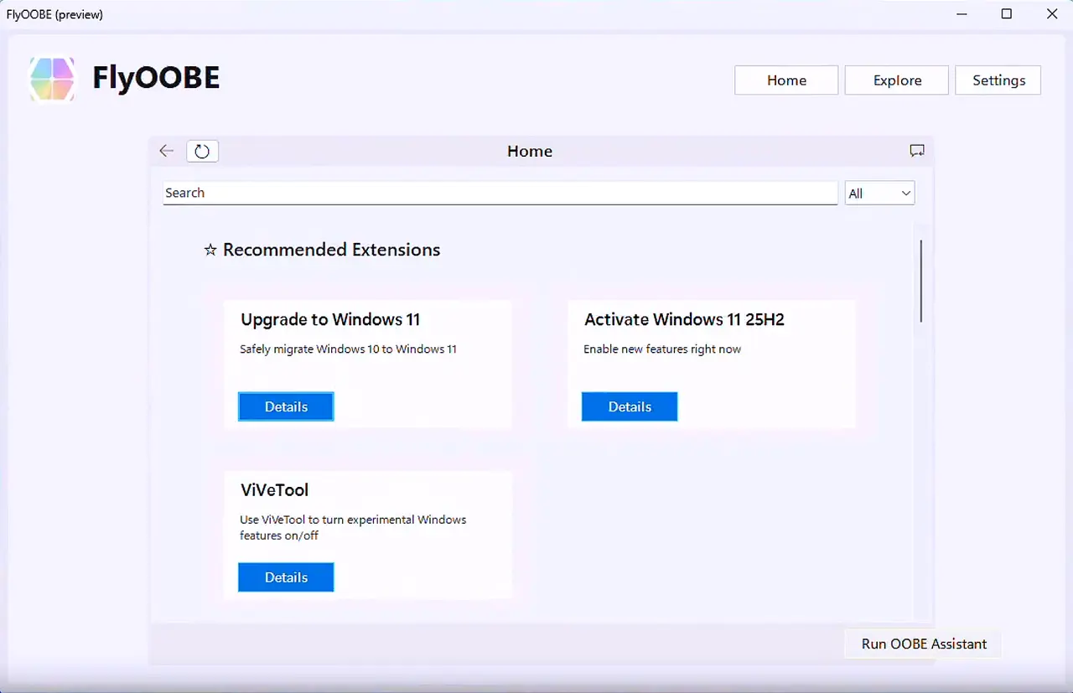Maximize the FlyOOBE window
The image size is (1073, 693).
pos(1007,14)
